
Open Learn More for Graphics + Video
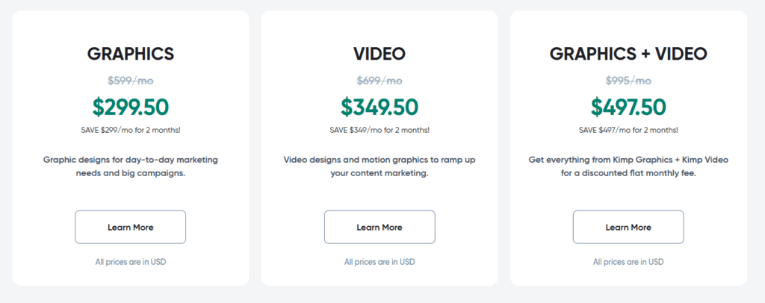pyautogui.click(x=628, y=227)
